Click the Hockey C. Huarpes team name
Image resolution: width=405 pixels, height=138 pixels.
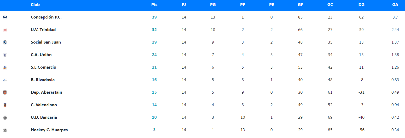(x=49, y=130)
